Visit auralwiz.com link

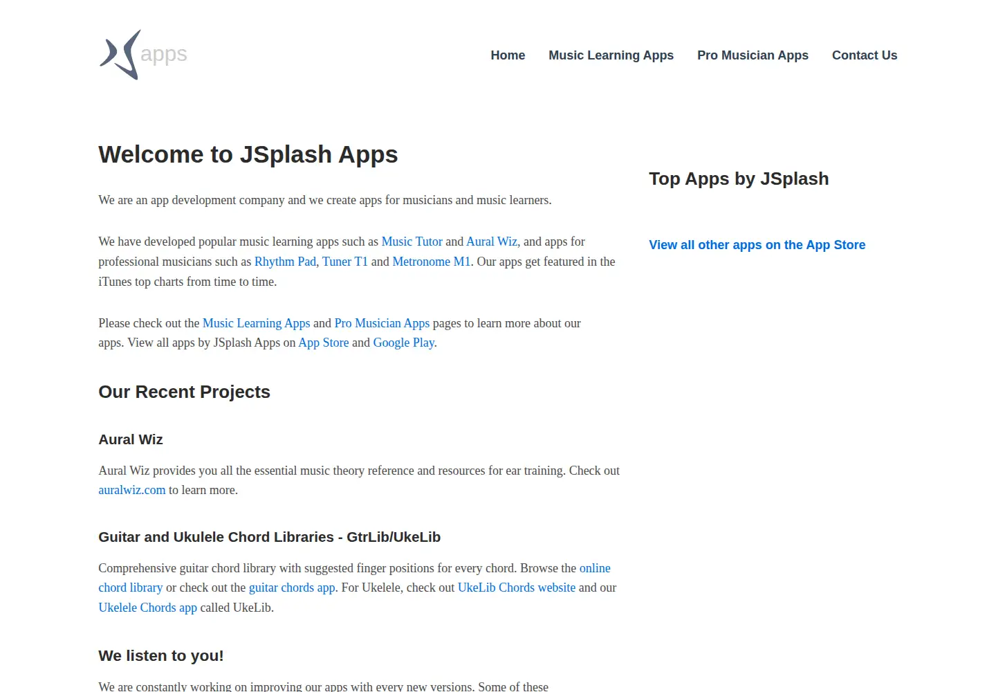(x=132, y=490)
